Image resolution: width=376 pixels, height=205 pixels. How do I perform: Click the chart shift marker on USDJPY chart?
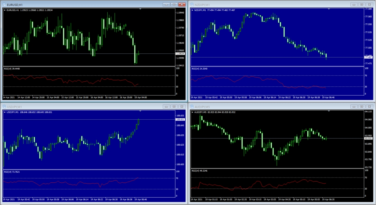(x=140, y=111)
